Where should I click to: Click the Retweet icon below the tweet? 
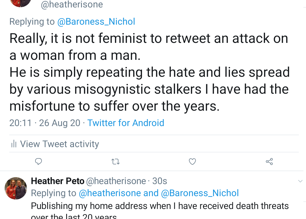115,161
